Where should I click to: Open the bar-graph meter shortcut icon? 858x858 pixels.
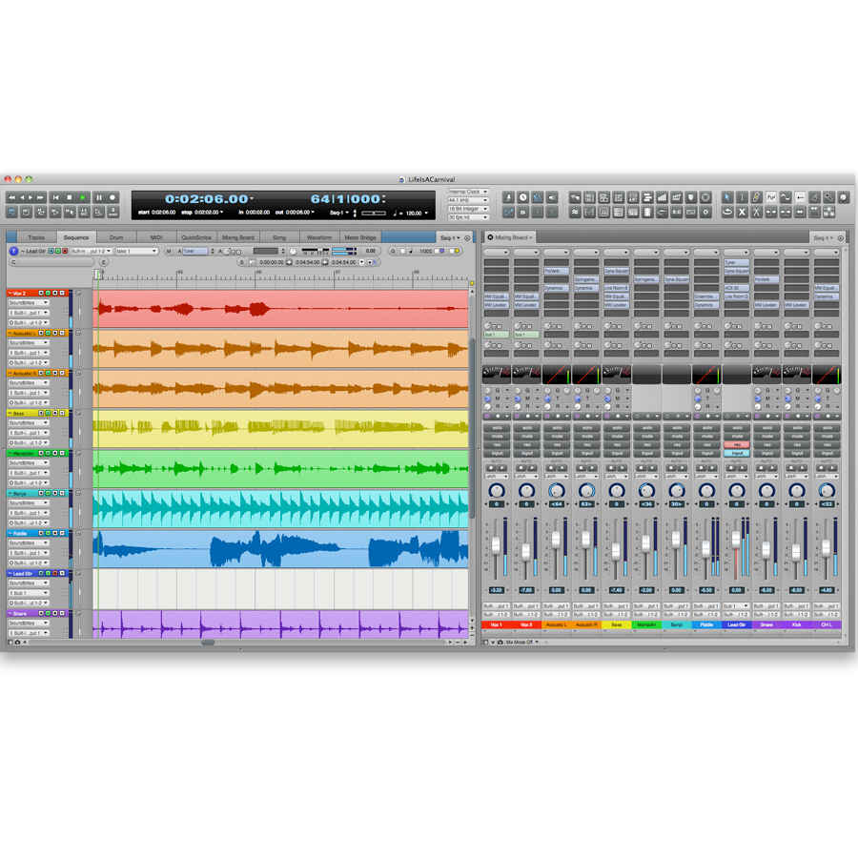coord(663,197)
